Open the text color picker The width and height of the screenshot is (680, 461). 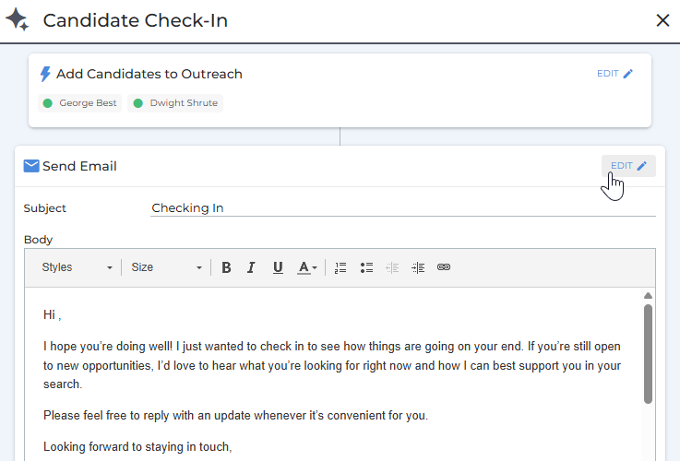coord(306,267)
